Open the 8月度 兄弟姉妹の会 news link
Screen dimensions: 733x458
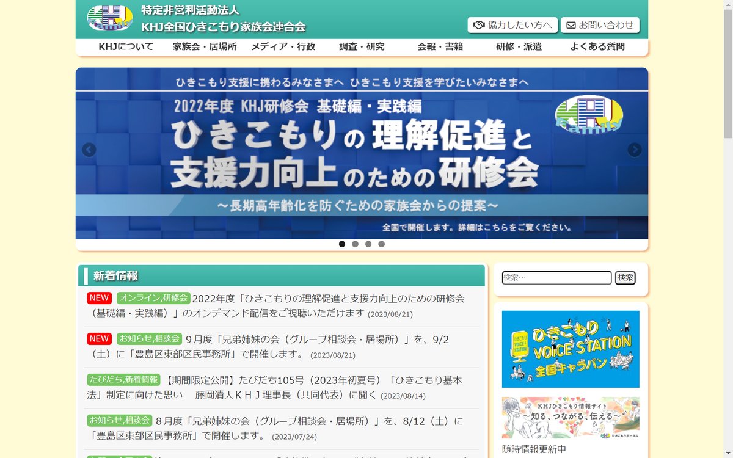(275, 428)
